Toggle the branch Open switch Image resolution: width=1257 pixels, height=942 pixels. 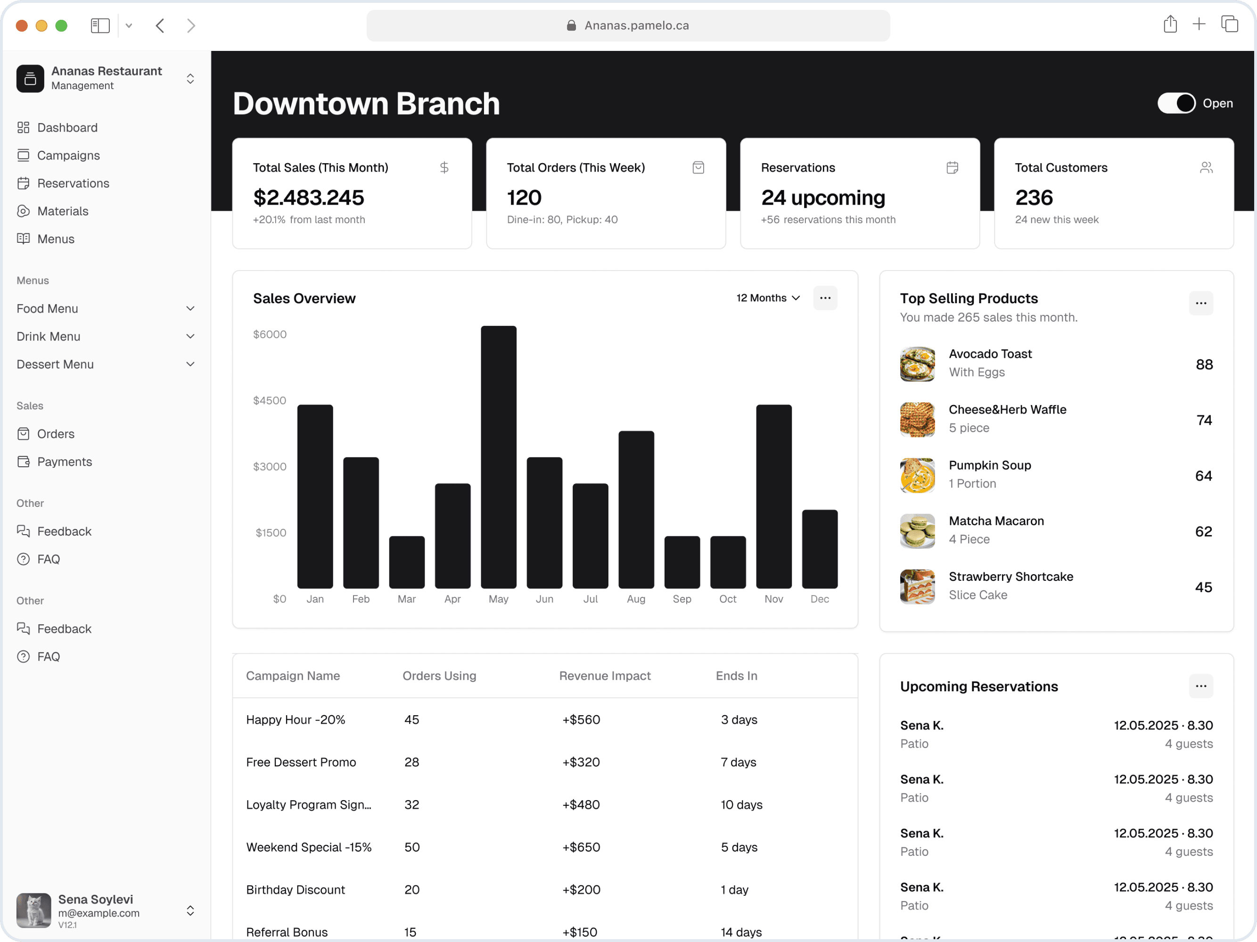[1176, 103]
